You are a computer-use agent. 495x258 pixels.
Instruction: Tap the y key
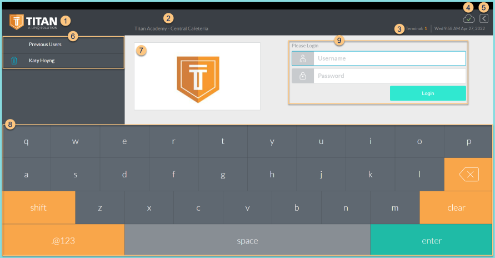click(x=272, y=141)
